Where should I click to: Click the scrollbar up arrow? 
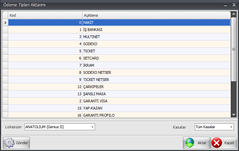click(x=234, y=14)
